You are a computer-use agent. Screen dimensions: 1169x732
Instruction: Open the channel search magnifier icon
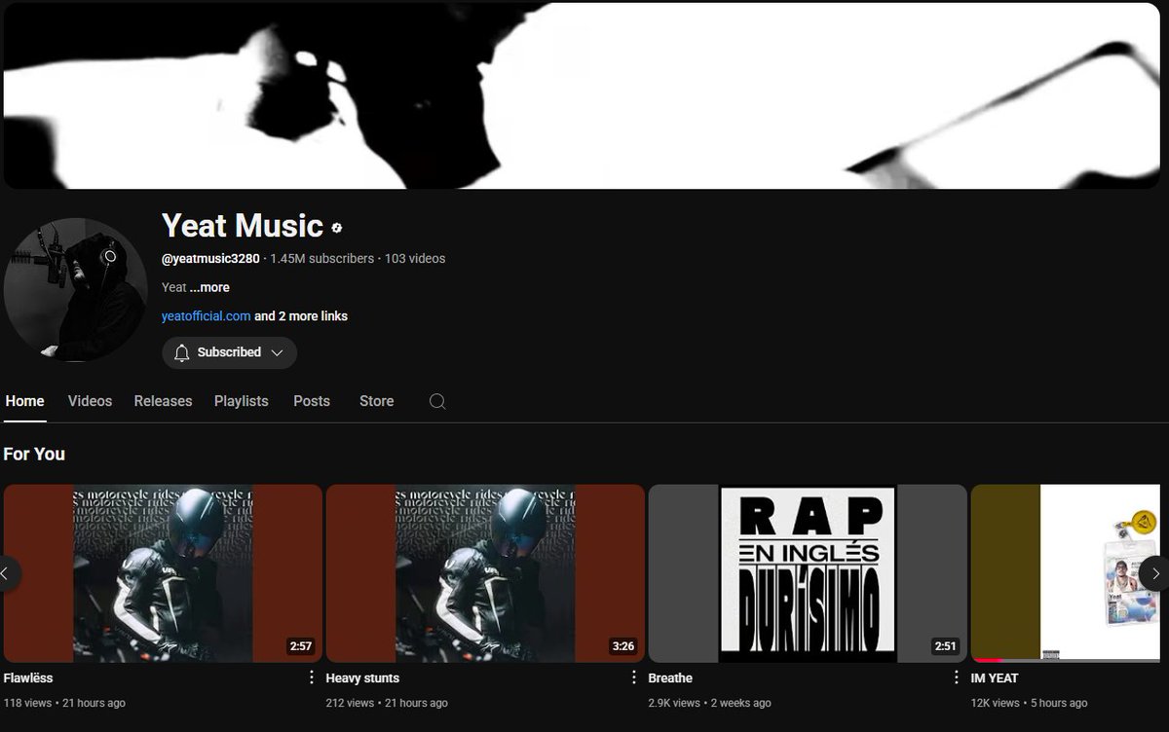click(x=437, y=401)
